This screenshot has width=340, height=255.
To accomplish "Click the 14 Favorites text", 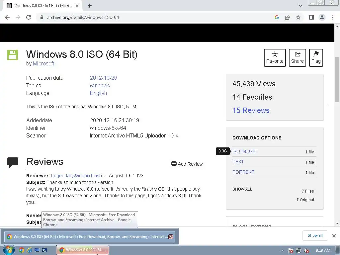I will click(252, 97).
